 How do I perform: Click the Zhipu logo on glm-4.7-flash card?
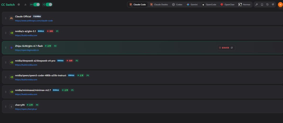11,48
